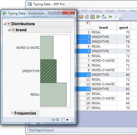Click the Distributions outline title
Viewport: 137px width, 135px height.
click(23, 24)
